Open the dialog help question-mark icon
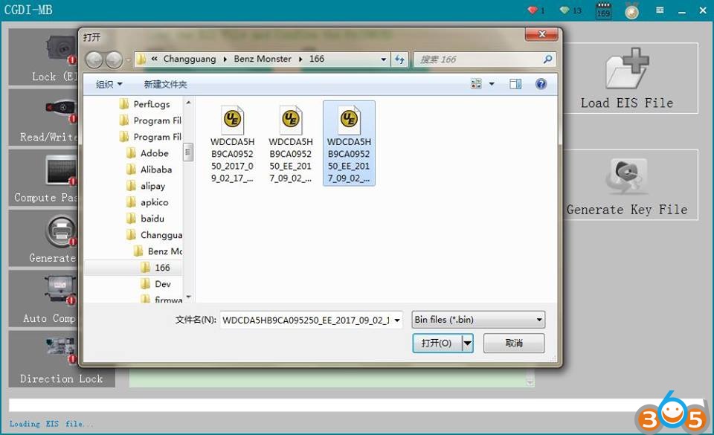The image size is (714, 435). 541,84
